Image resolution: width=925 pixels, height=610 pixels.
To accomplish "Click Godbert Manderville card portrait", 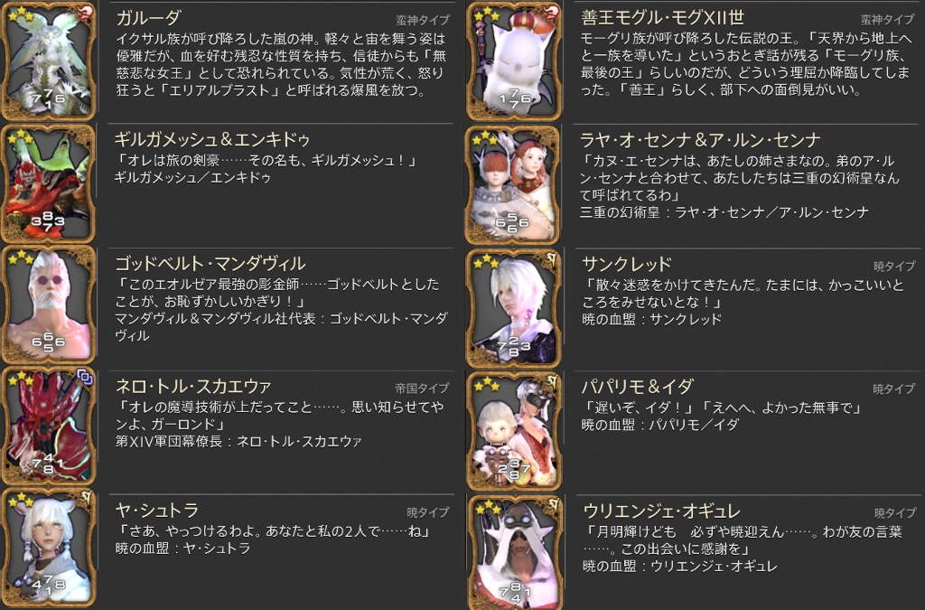I will pyautogui.click(x=49, y=306).
